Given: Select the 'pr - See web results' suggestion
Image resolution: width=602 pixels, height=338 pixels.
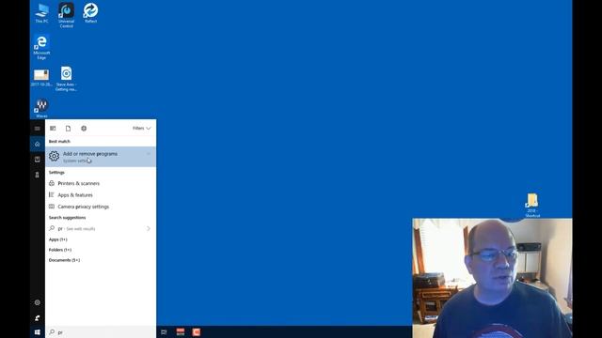Looking at the screenshot, I should coord(101,229).
